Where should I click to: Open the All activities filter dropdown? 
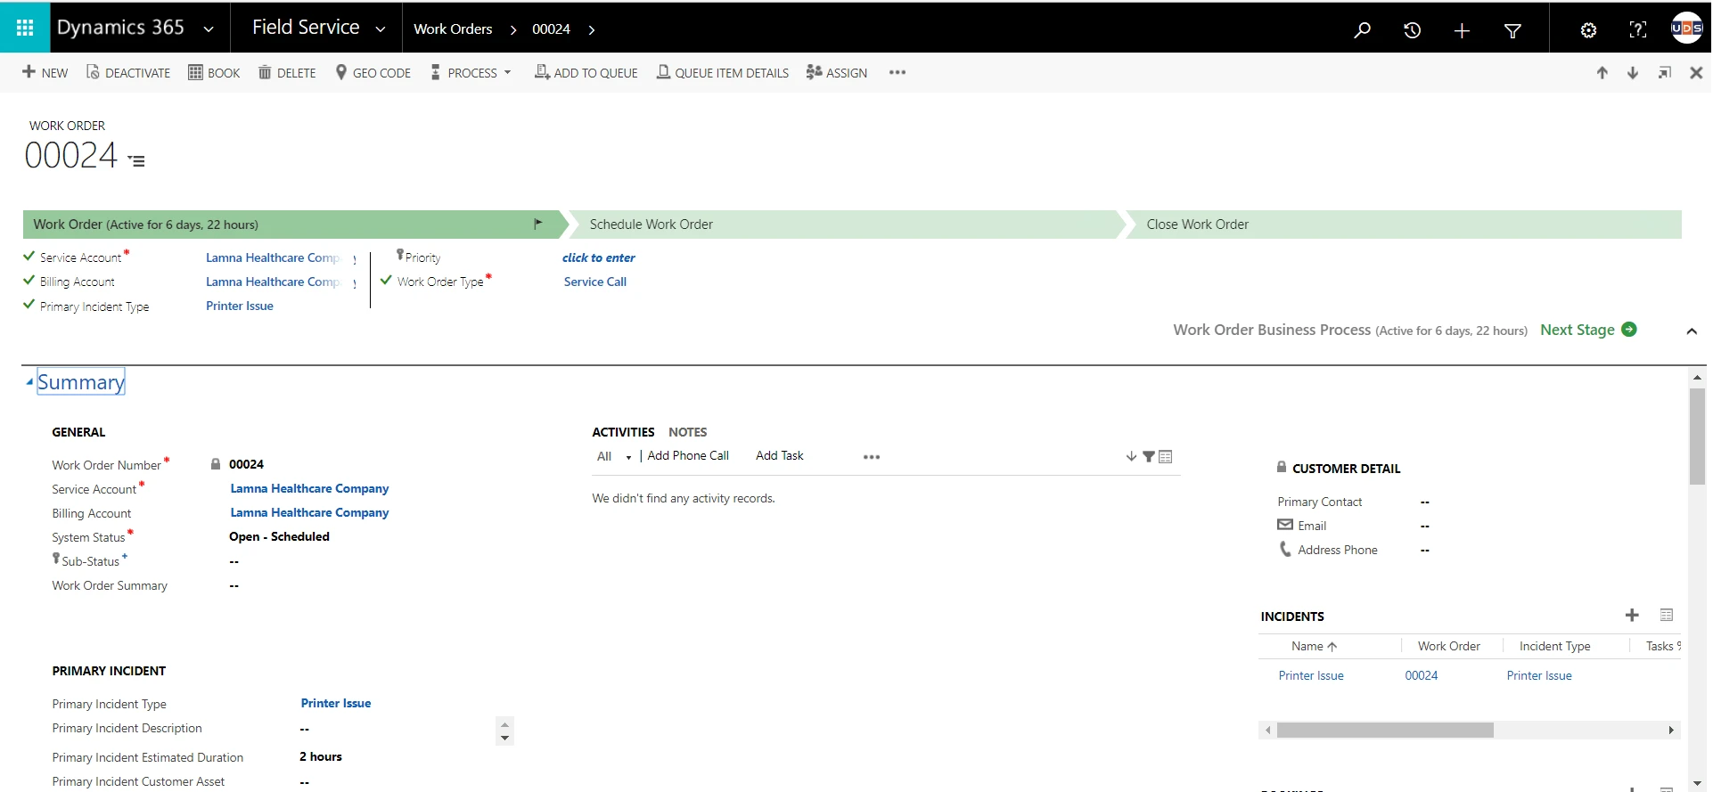point(614,456)
